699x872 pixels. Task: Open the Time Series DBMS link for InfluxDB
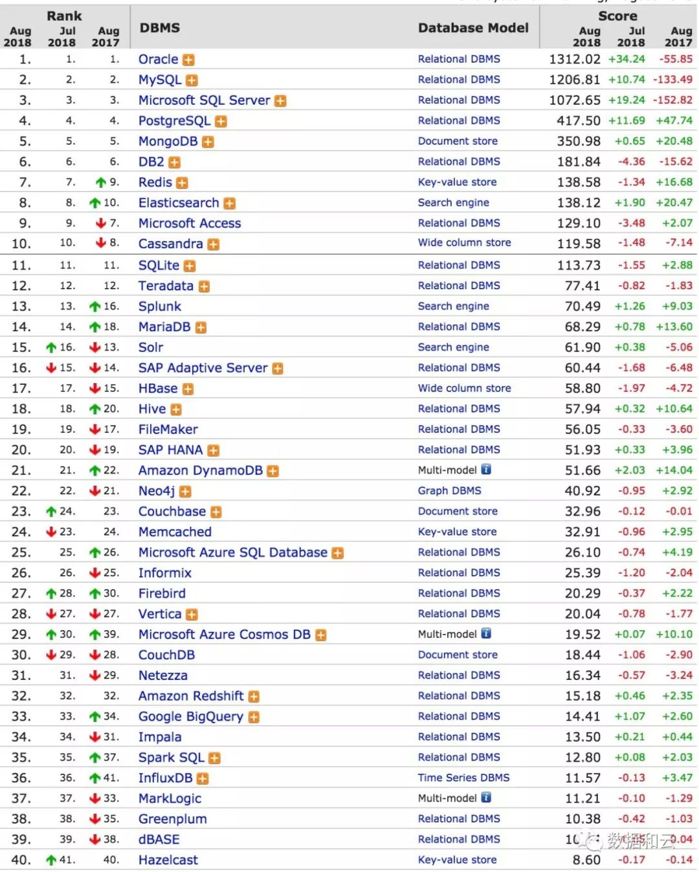[463, 778]
